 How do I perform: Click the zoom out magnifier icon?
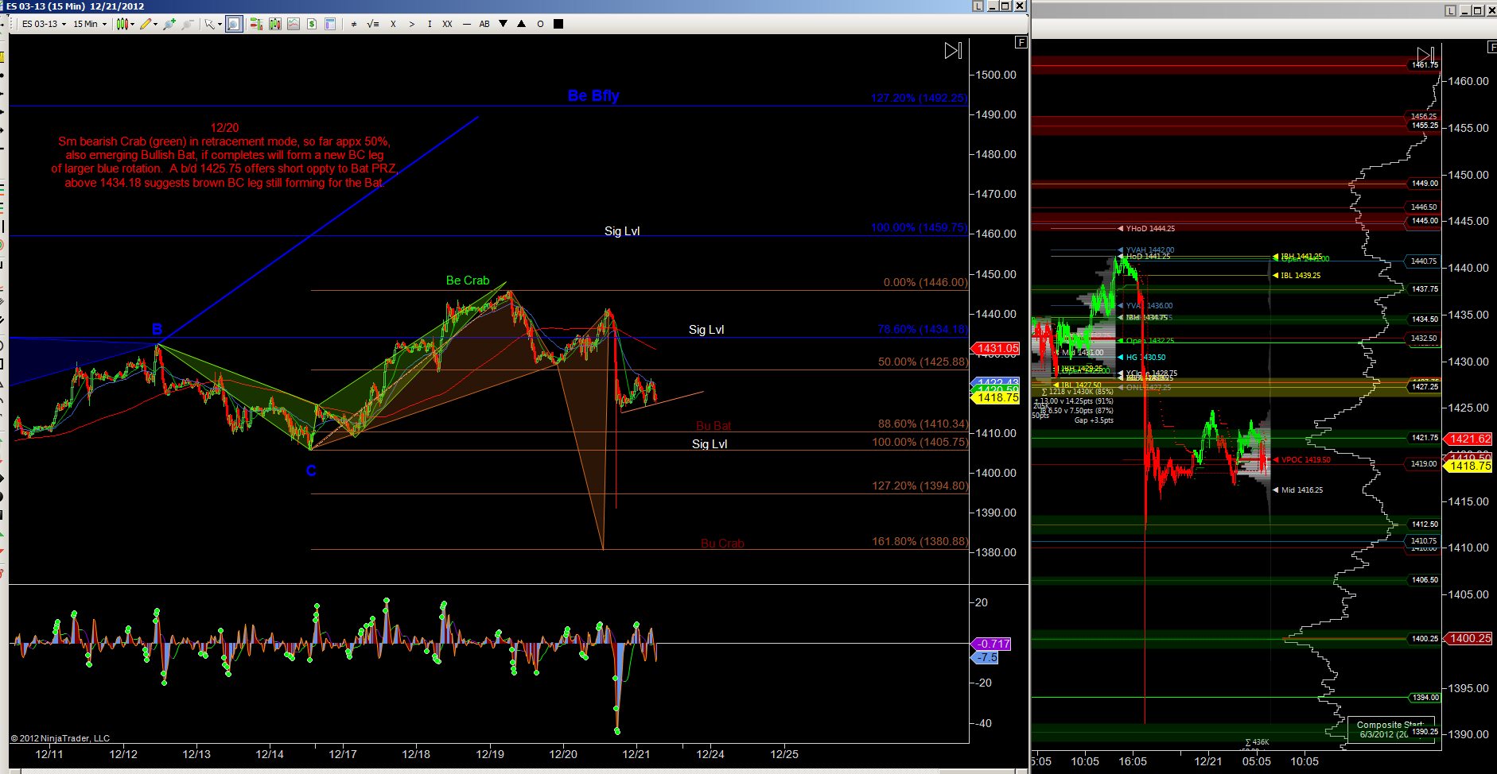tap(188, 24)
